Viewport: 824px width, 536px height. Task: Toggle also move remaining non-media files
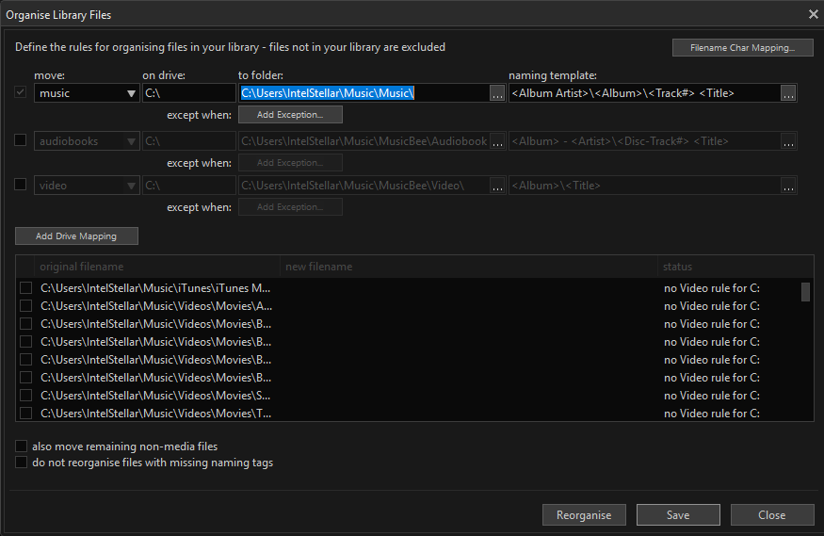22,446
